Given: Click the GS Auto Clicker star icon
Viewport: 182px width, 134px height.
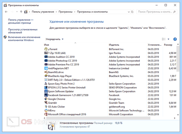Looking at the screenshot, I should pos(46,107).
